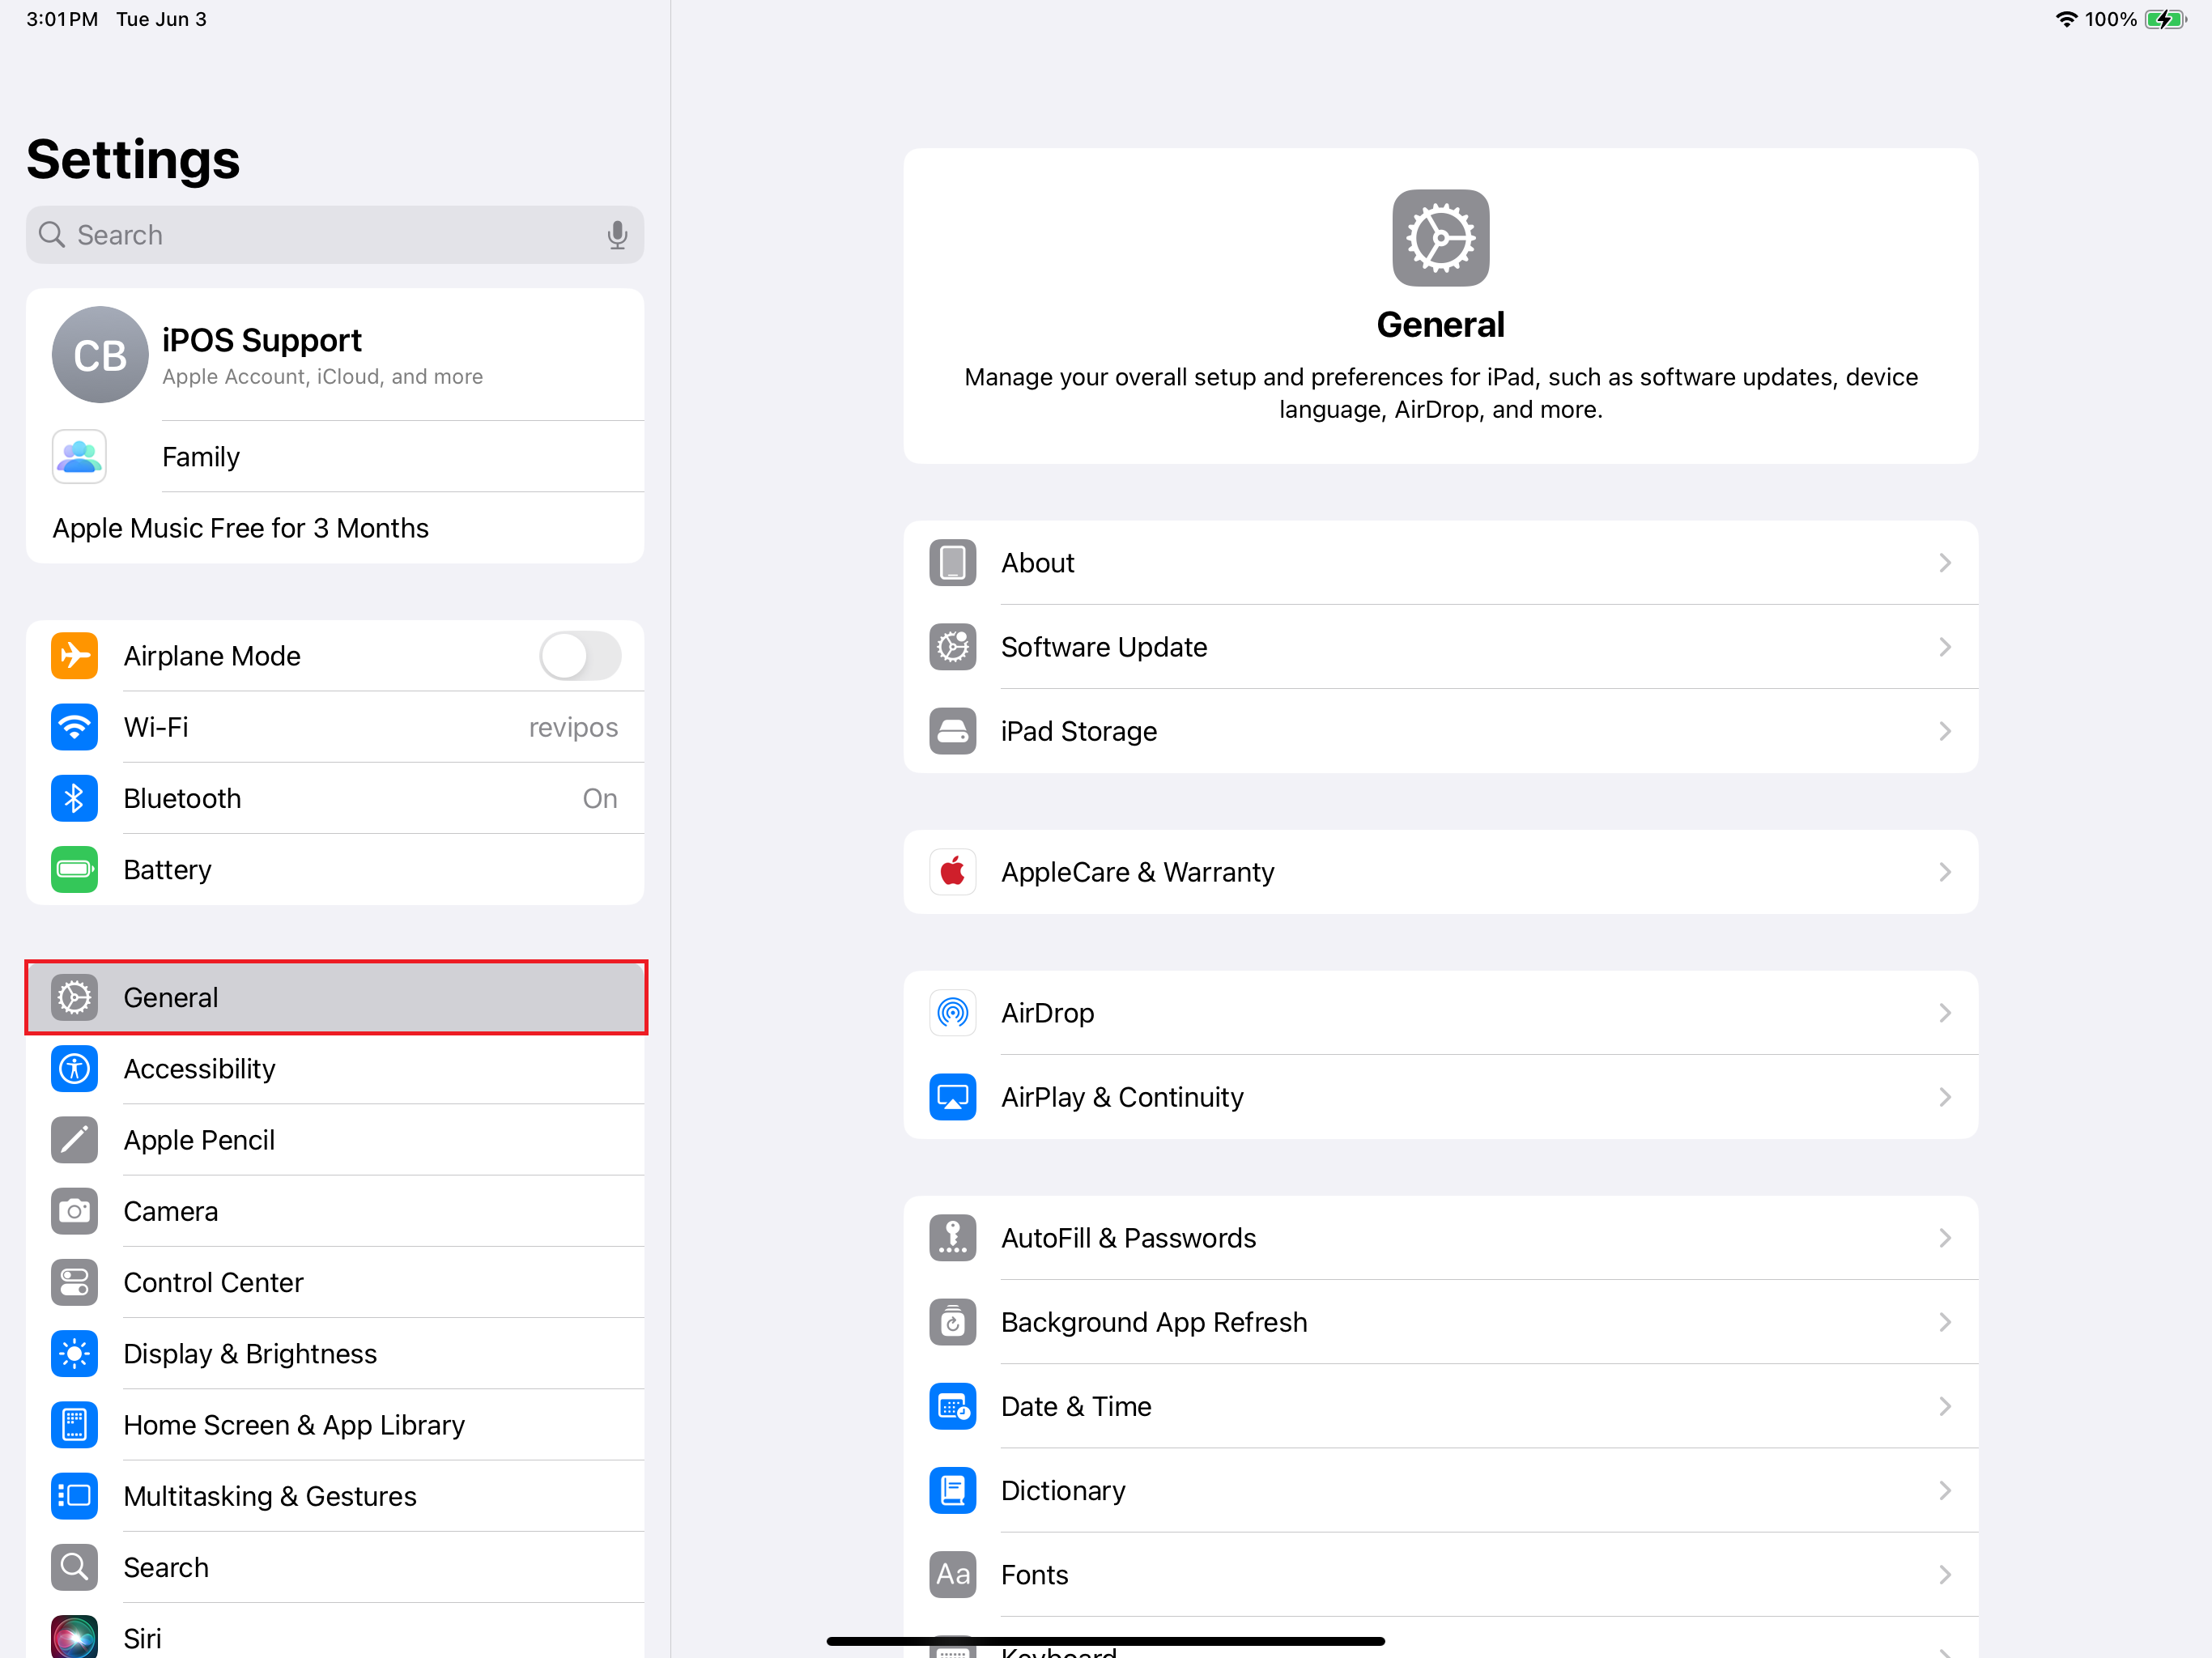Open Display & Brightness settings

[335, 1354]
